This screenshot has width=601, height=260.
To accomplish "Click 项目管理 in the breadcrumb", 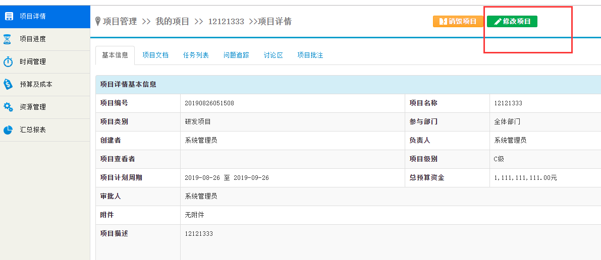I will click(120, 22).
